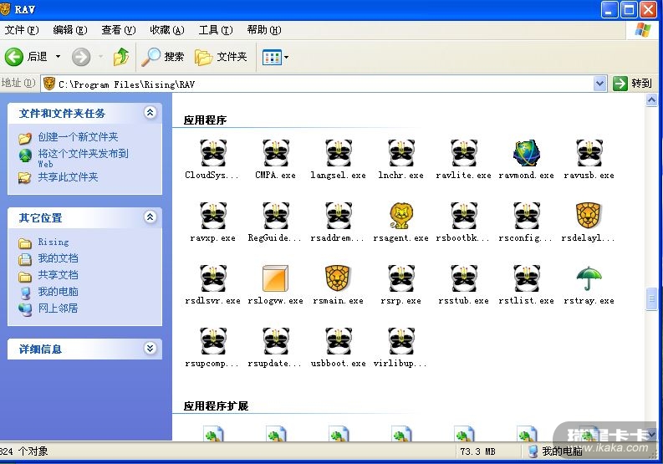
Task: Click the Back (后退) toolbar button
Action: tap(26, 57)
